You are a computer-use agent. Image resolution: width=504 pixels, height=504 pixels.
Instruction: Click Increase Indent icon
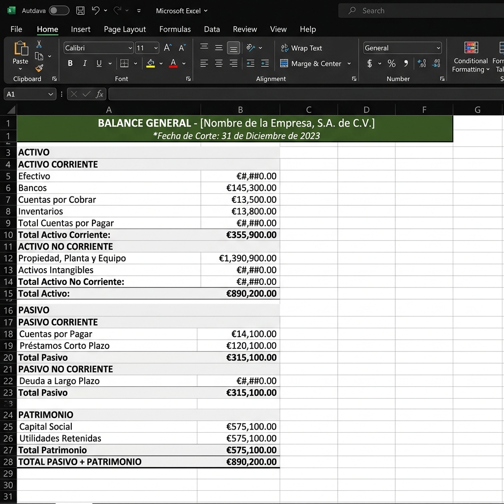(265, 63)
